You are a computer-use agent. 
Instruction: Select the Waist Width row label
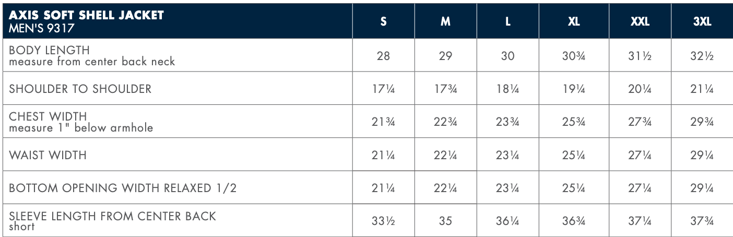click(x=48, y=155)
